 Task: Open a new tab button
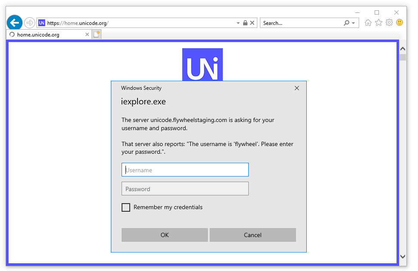pos(97,34)
